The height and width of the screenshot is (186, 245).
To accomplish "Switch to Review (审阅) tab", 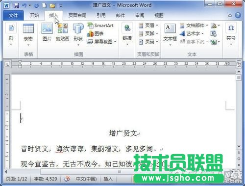I will (x=140, y=15).
